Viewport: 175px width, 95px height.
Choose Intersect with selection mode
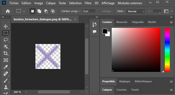coord(53,11)
